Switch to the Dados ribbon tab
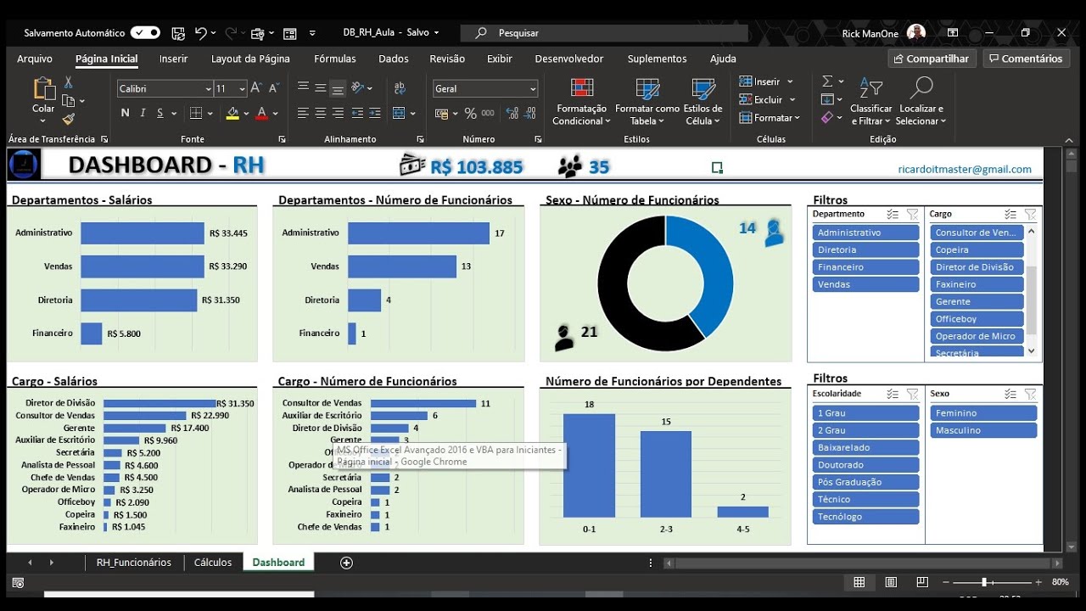 pos(394,59)
